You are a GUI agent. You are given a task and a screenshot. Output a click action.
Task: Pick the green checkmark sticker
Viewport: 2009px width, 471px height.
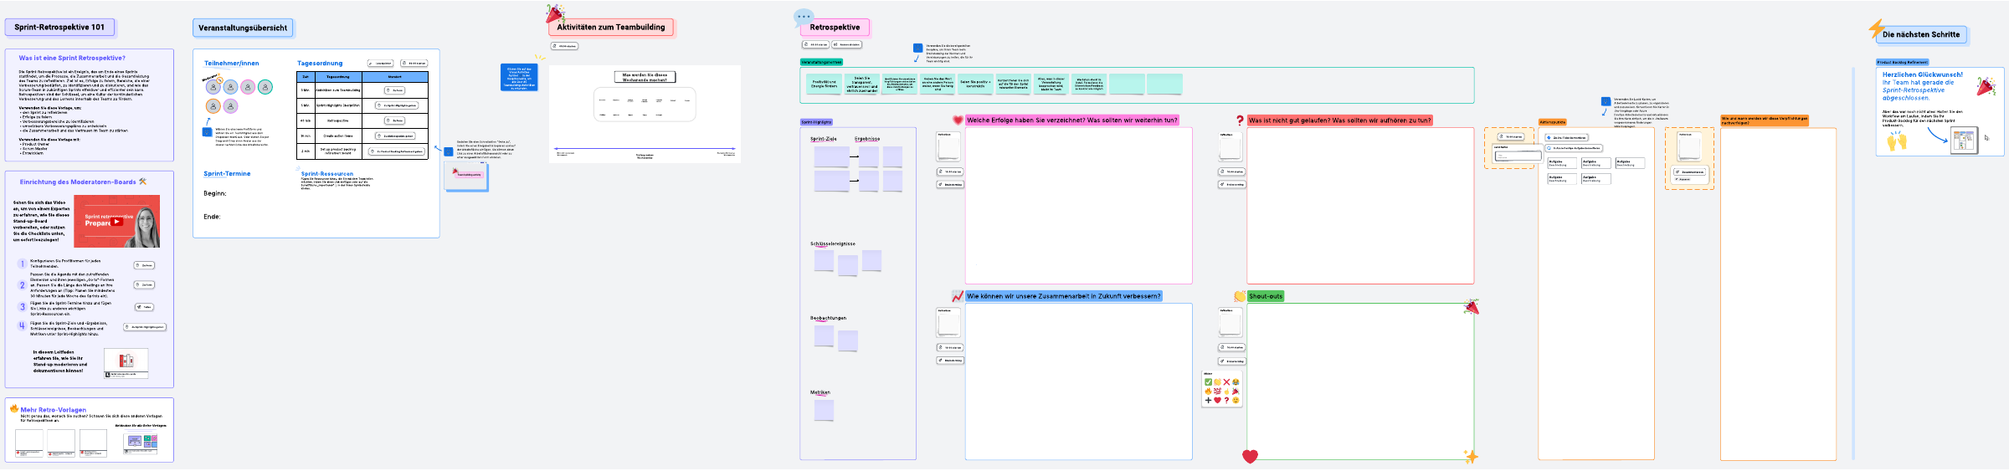1208,382
